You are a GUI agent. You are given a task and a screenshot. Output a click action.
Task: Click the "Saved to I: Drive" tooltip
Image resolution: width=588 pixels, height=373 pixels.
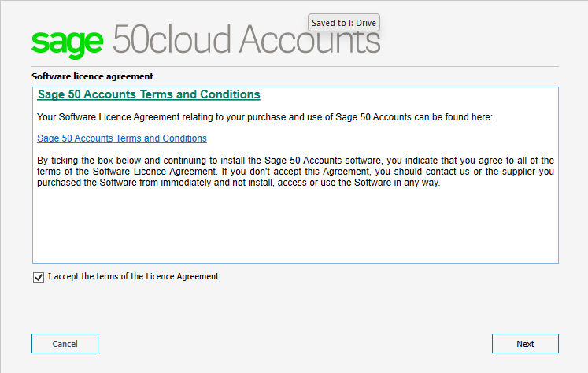(x=344, y=23)
